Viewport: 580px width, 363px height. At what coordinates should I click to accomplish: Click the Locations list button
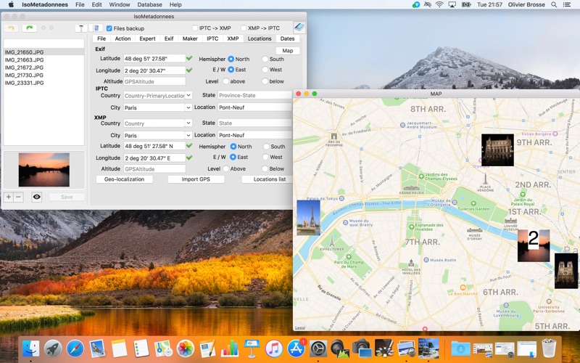[268, 179]
